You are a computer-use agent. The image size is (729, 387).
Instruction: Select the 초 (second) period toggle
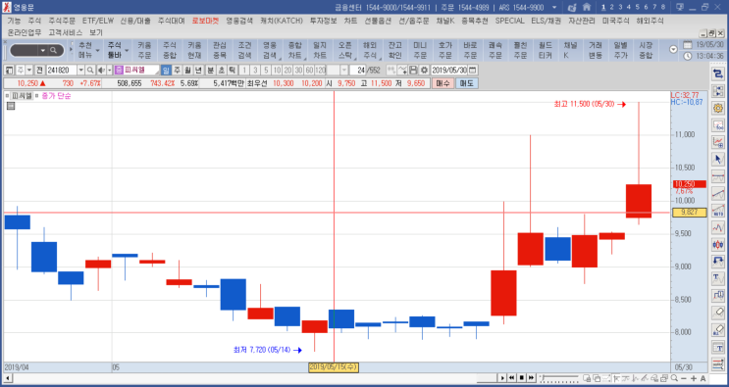coord(221,71)
